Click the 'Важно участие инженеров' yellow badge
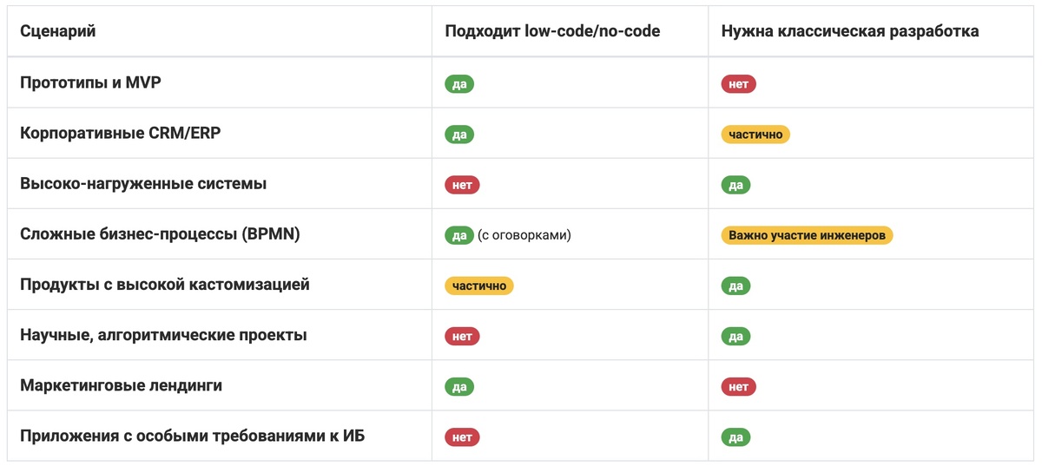This screenshot has height=466, width=1042. click(807, 235)
